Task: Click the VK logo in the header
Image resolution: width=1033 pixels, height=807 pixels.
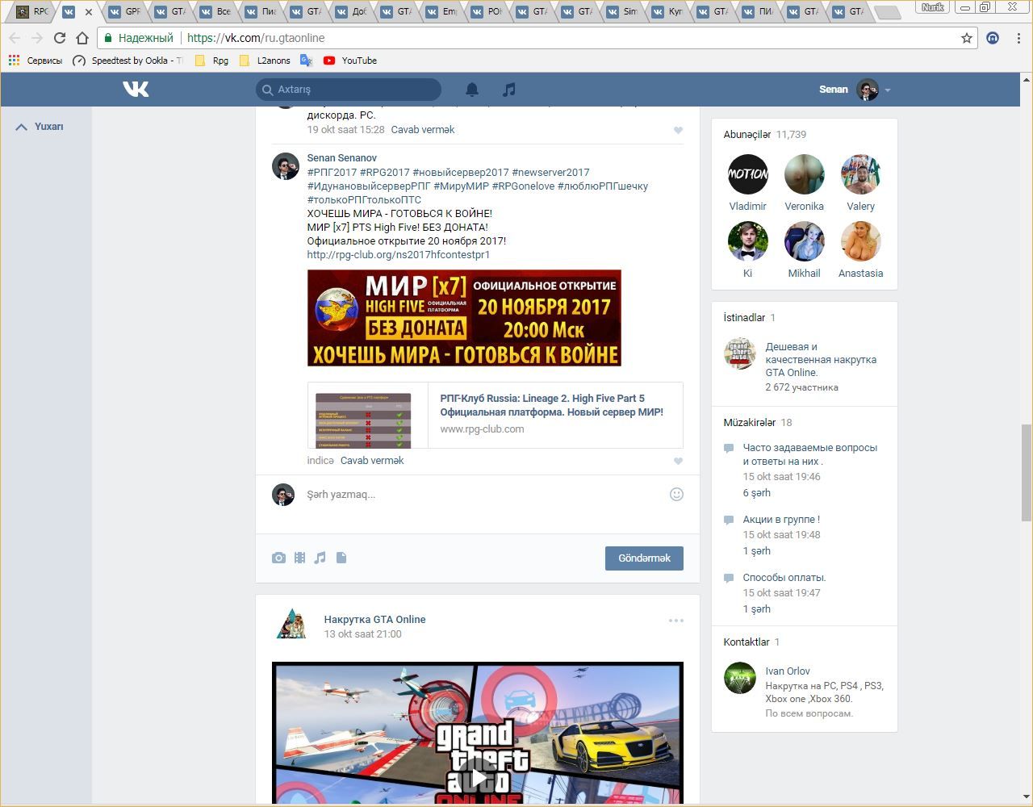Action: tap(136, 89)
